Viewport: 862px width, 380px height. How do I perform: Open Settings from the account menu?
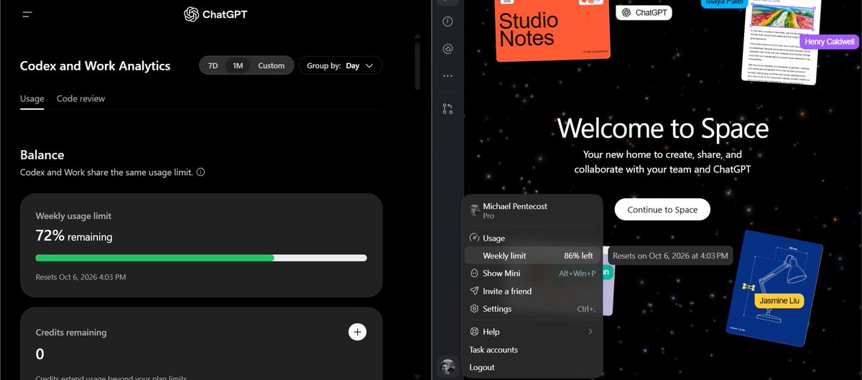532,309
